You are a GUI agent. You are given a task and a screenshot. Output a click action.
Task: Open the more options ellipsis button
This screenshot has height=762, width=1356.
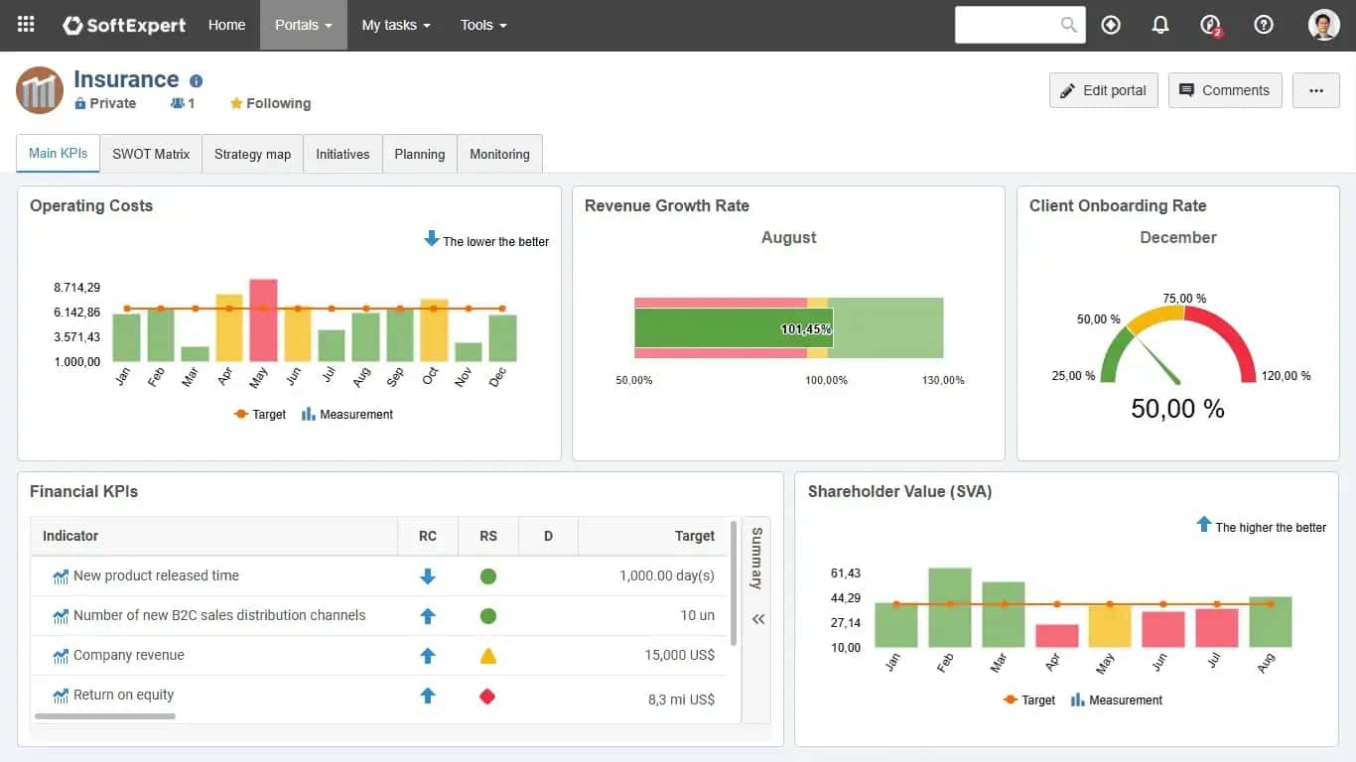(x=1316, y=90)
